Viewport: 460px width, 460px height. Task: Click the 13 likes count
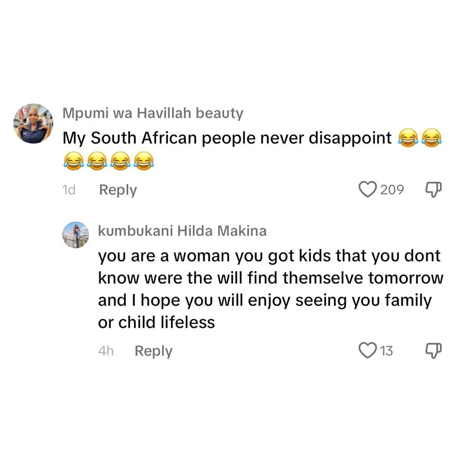point(386,351)
